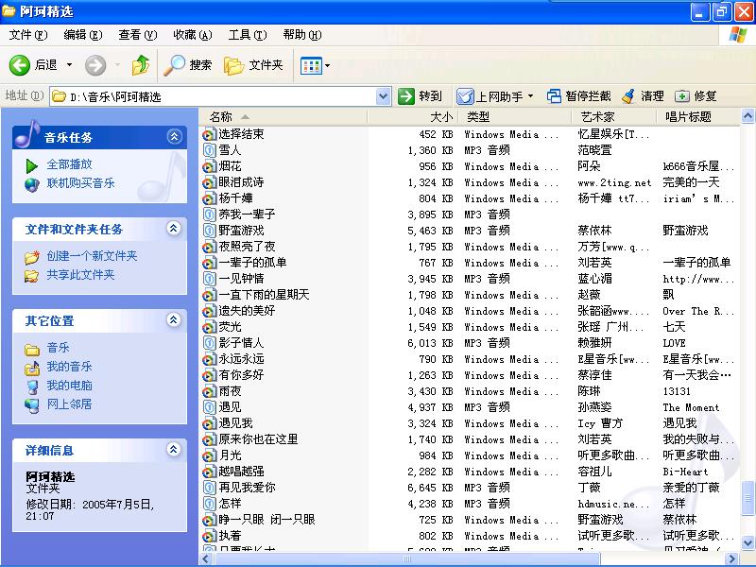Click the 清理 broom icon
Viewport: 756px width, 567px height.
628,96
